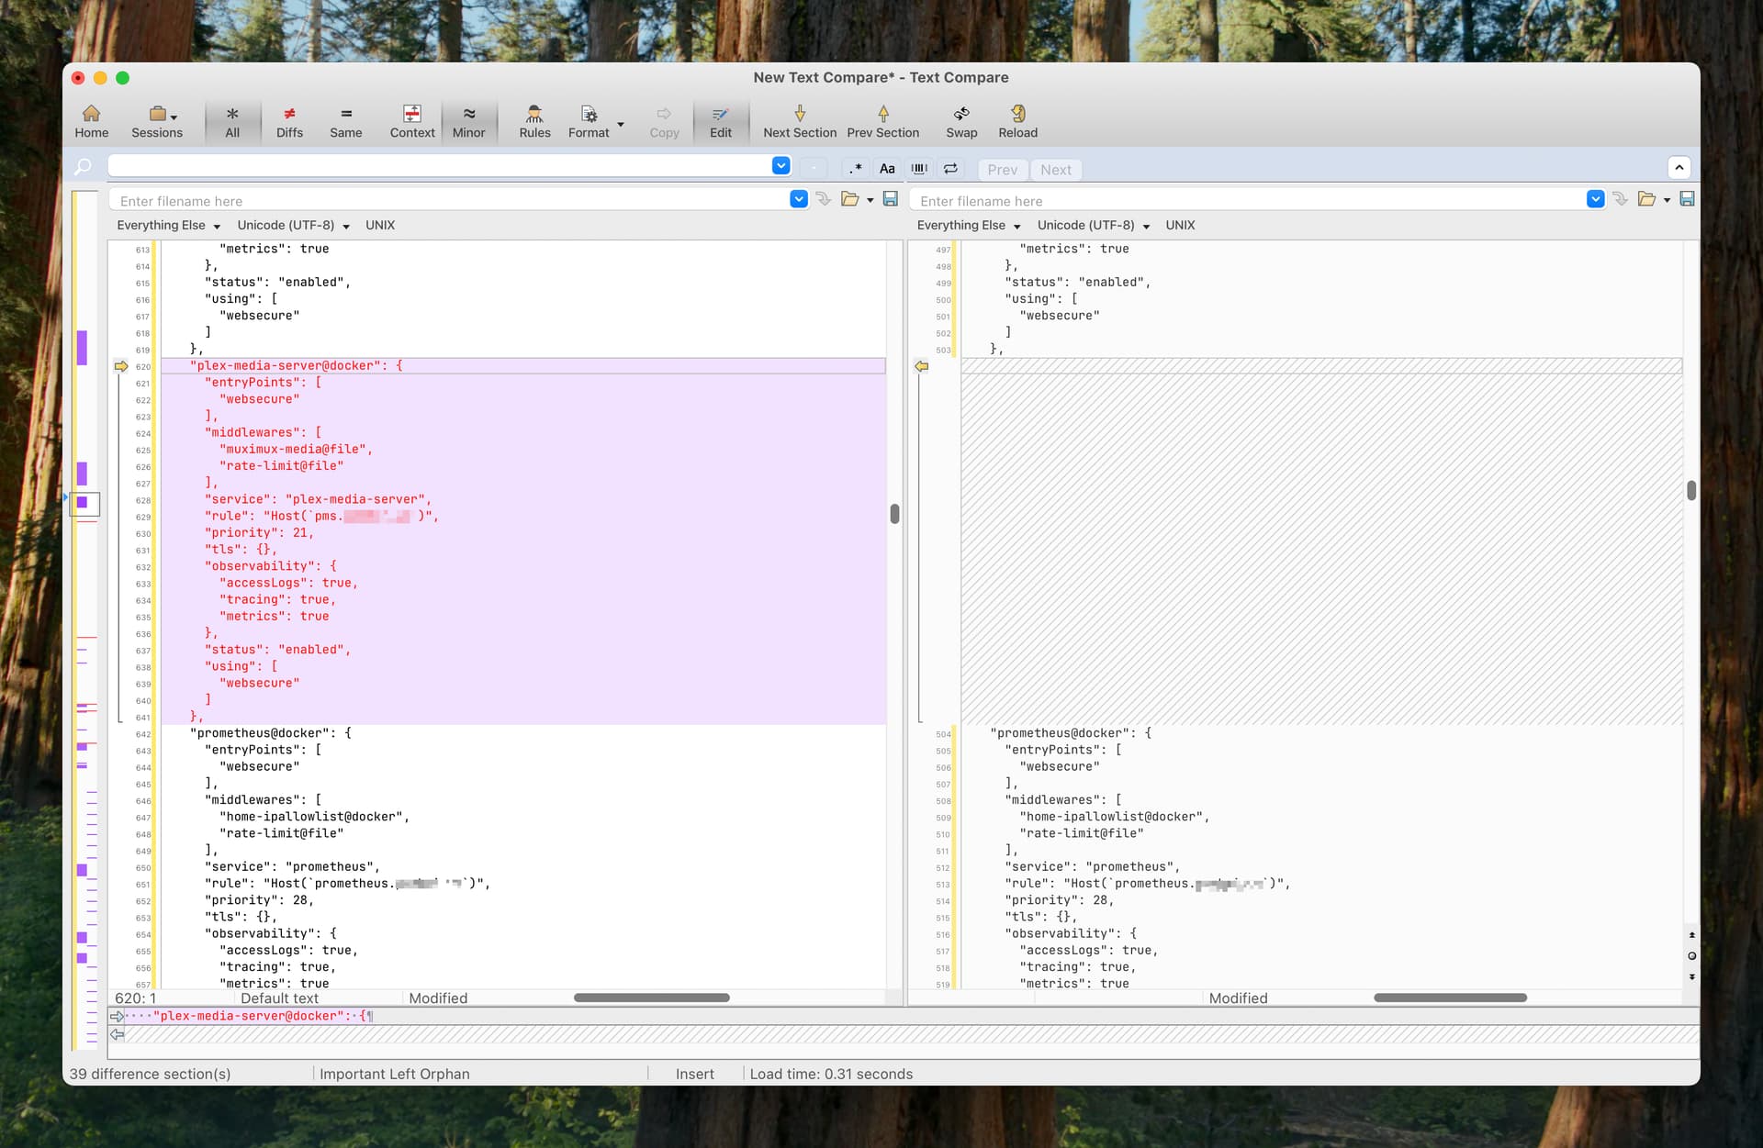Click the Swap sides icon
1763x1148 pixels.
(x=960, y=121)
